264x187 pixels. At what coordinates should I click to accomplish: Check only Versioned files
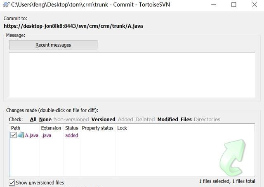[x=103, y=120]
